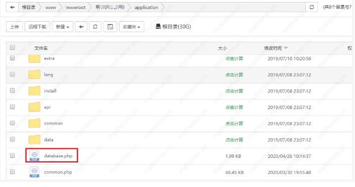Check the box for lang folder
The image size is (355, 187).
tap(13, 74)
